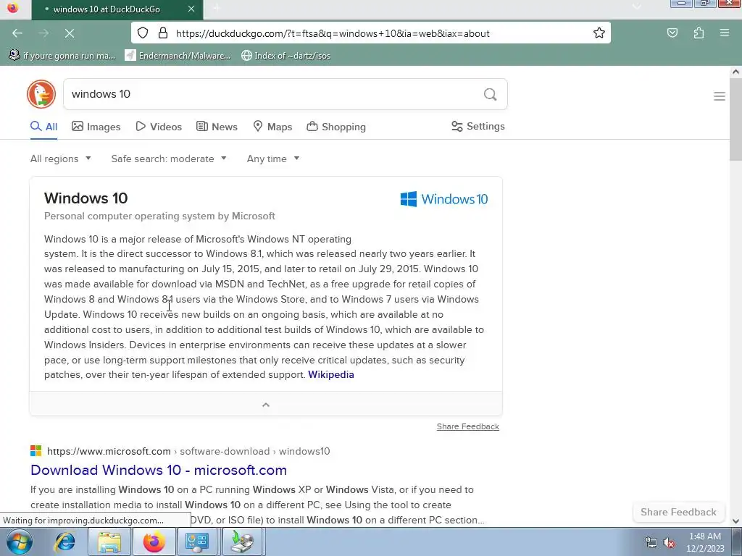Open the installer disc taskbar icon
The width and height of the screenshot is (742, 556).
[242, 542]
